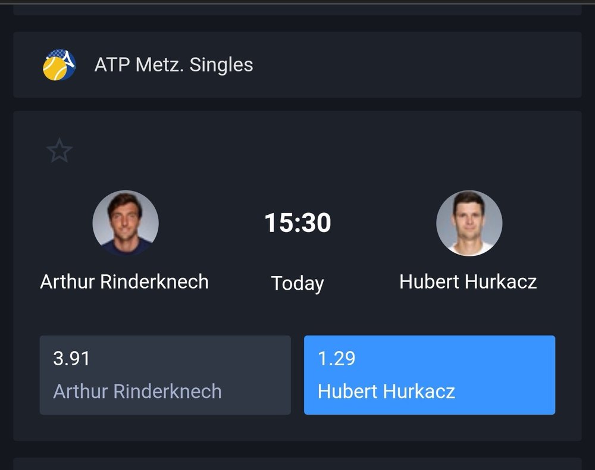Click the 3.91 odds value
This screenshot has height=470, width=595.
point(71,359)
